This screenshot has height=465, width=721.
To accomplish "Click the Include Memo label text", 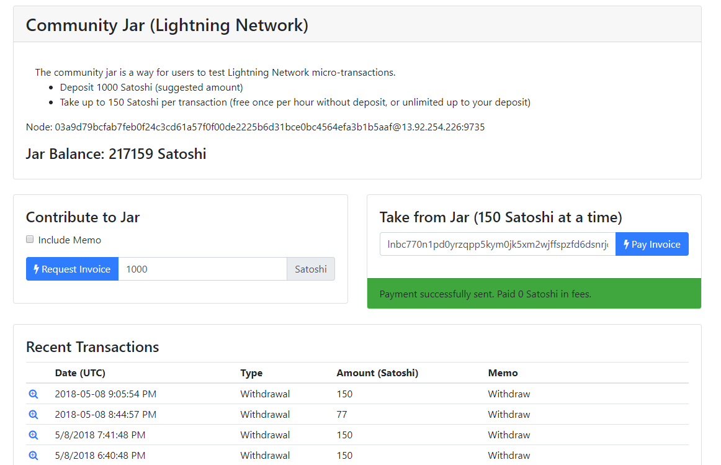I will tap(69, 240).
